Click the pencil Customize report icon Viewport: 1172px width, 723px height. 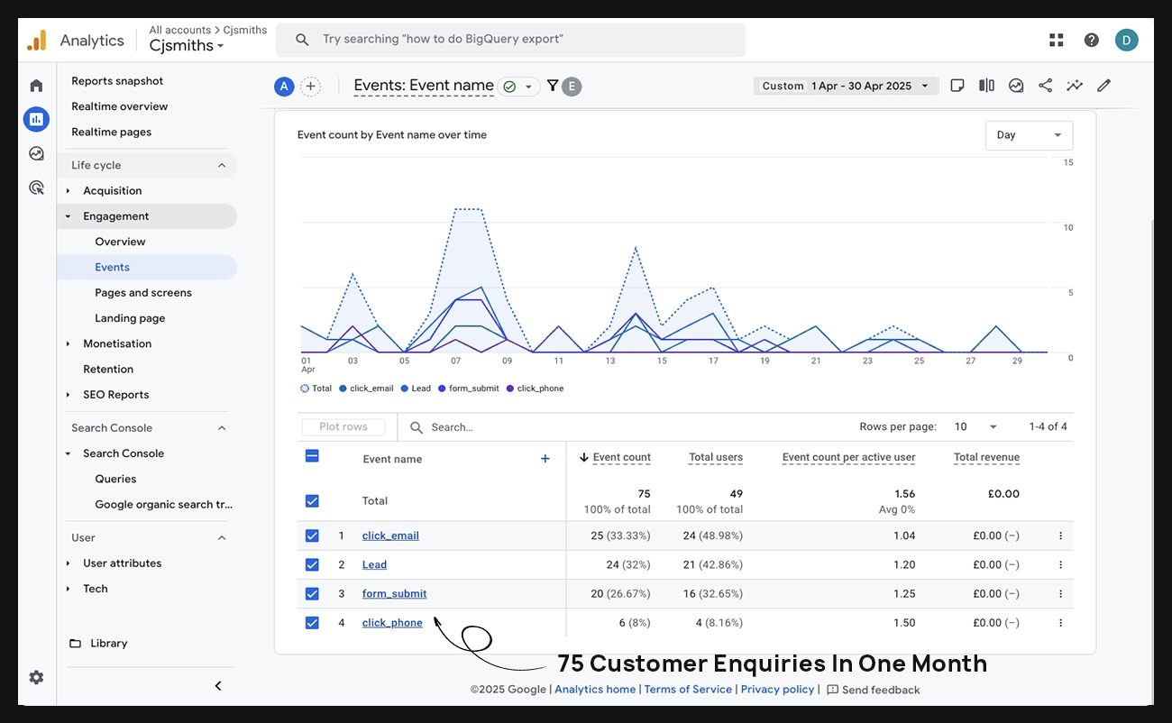click(1103, 86)
